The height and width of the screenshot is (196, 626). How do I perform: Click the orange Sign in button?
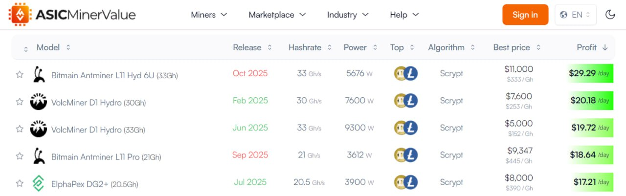[525, 15]
